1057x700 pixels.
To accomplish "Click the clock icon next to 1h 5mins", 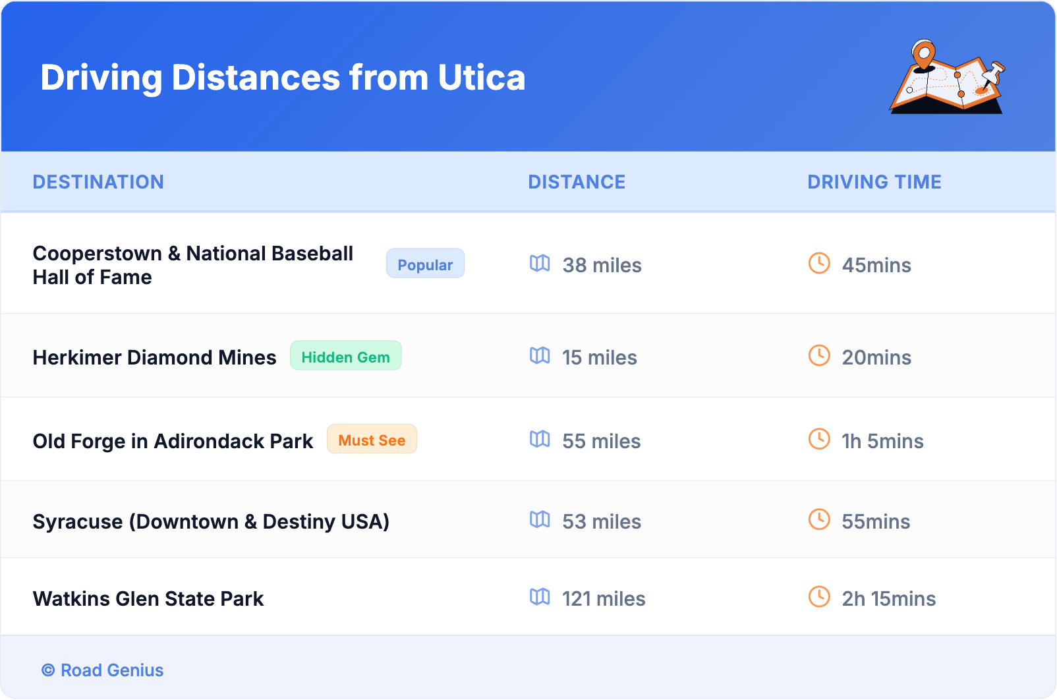I will click(819, 440).
